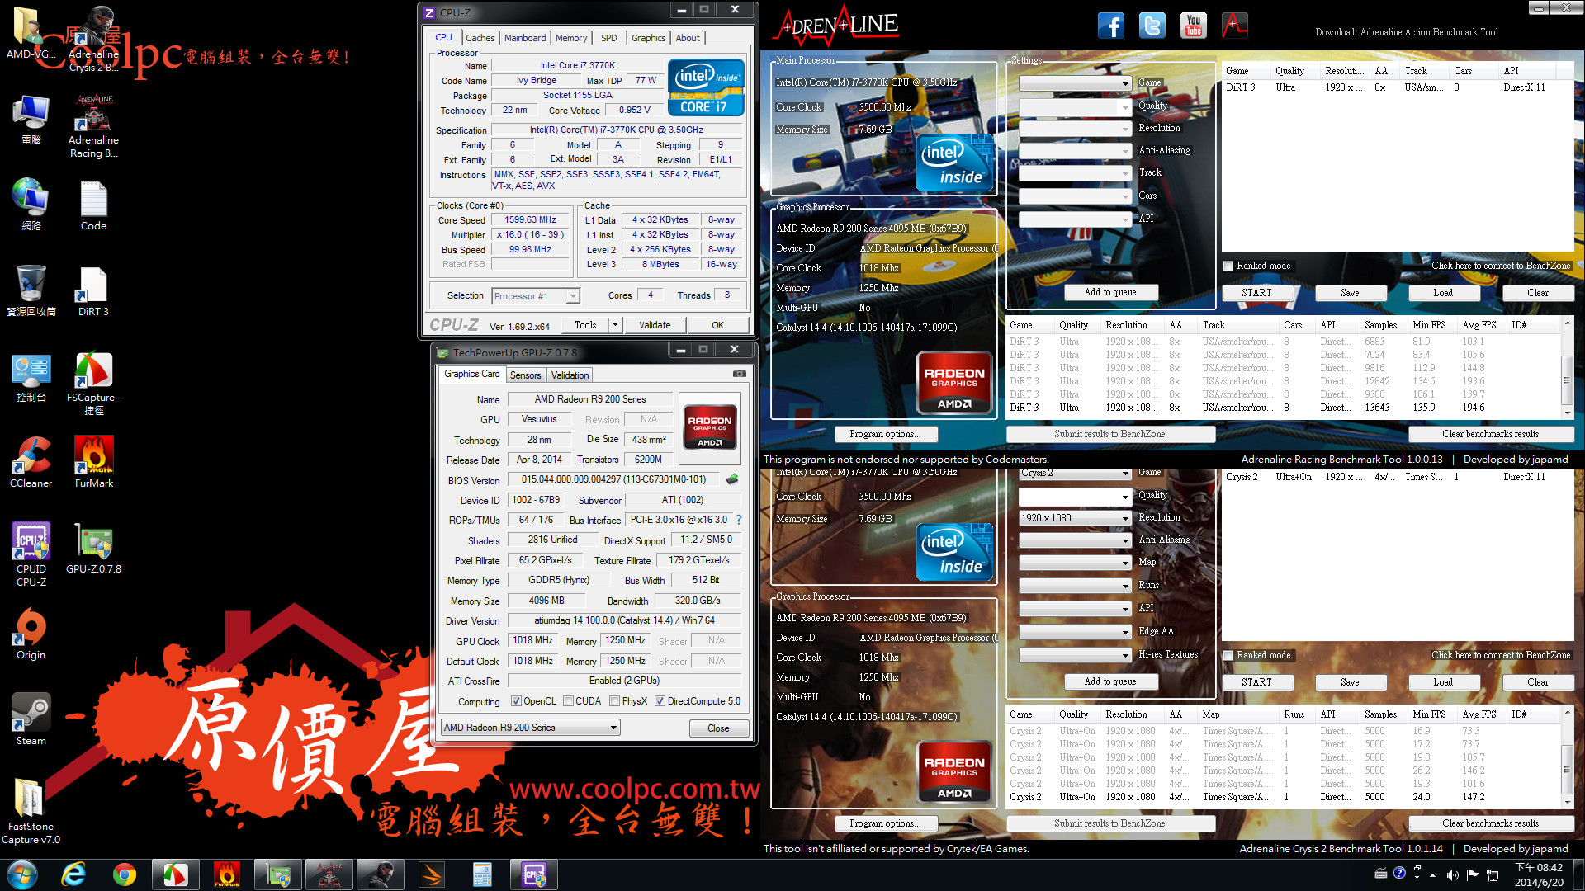Open the GPU-Z.0.7.8 desktop icon
This screenshot has width=1585, height=891.
[93, 549]
